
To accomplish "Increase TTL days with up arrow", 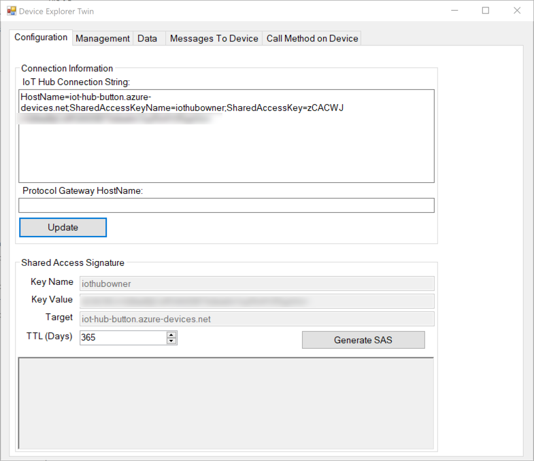I will [x=171, y=335].
